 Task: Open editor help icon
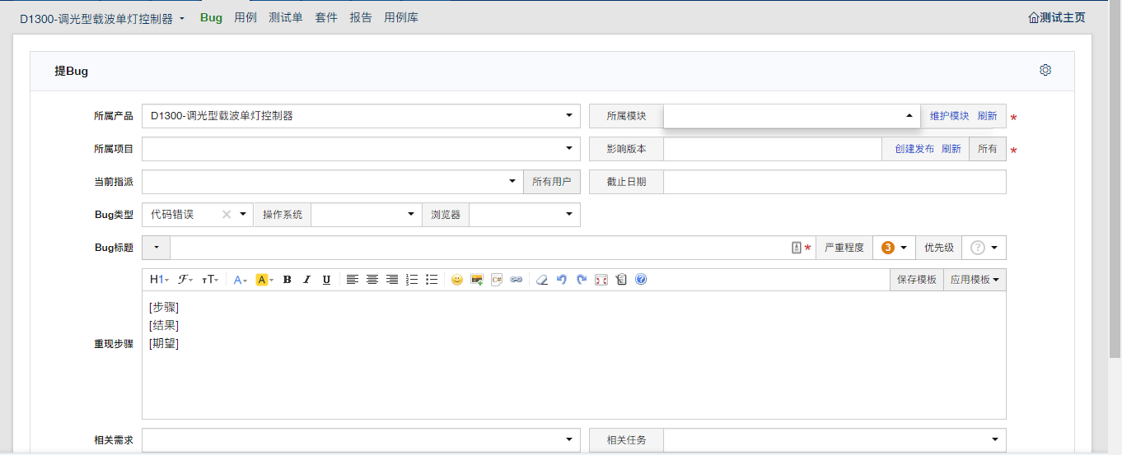click(x=641, y=280)
